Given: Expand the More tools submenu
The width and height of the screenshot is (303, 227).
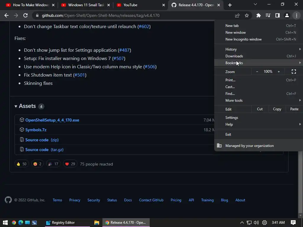Looking at the screenshot, I should tap(259, 100).
